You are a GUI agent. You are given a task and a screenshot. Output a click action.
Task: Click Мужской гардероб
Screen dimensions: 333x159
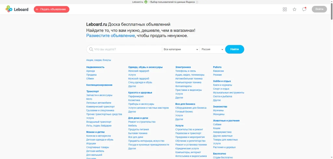[x=139, y=79]
